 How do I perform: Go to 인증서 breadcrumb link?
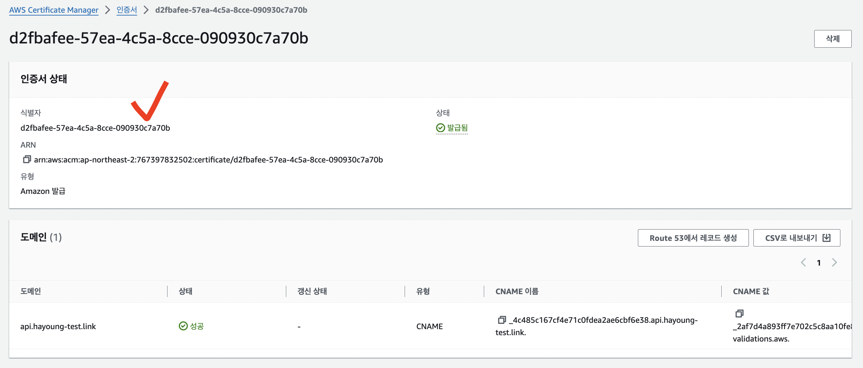coord(127,10)
